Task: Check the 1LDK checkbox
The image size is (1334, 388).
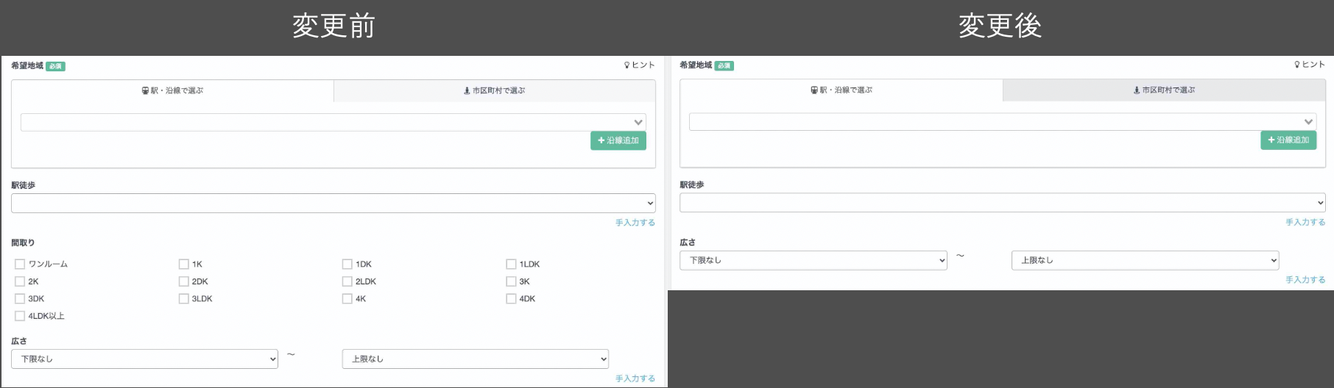Action: [x=511, y=264]
